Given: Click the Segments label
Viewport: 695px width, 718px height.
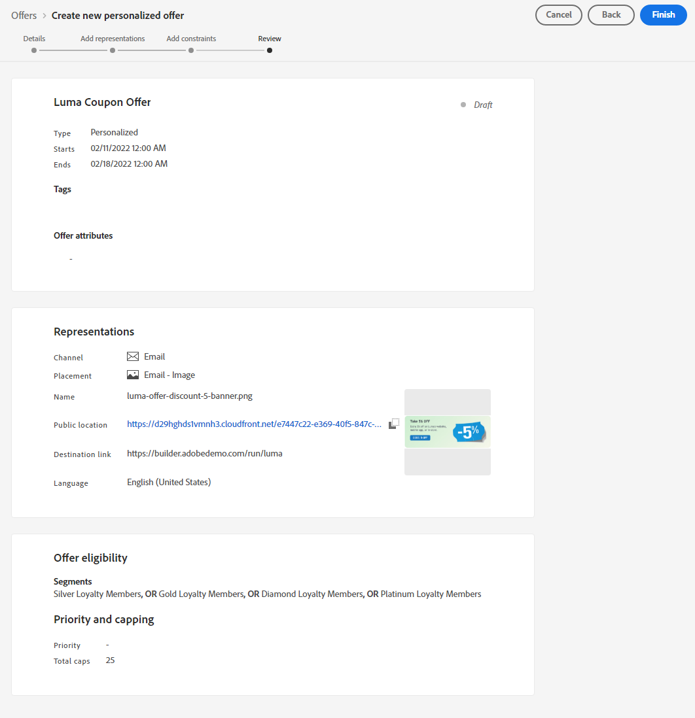Looking at the screenshot, I should (x=73, y=581).
